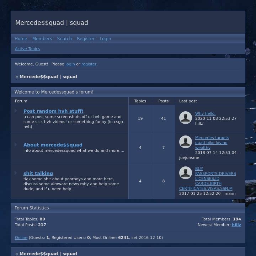The height and width of the screenshot is (256, 256).
Task: Click status icon beside shit talking forum
Action: [16, 173]
